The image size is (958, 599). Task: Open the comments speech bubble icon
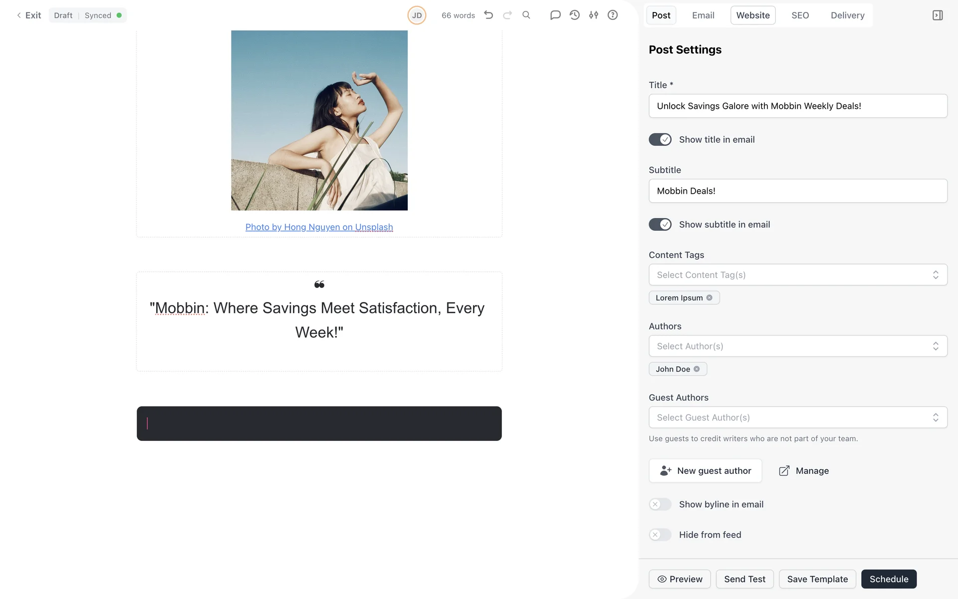(555, 15)
